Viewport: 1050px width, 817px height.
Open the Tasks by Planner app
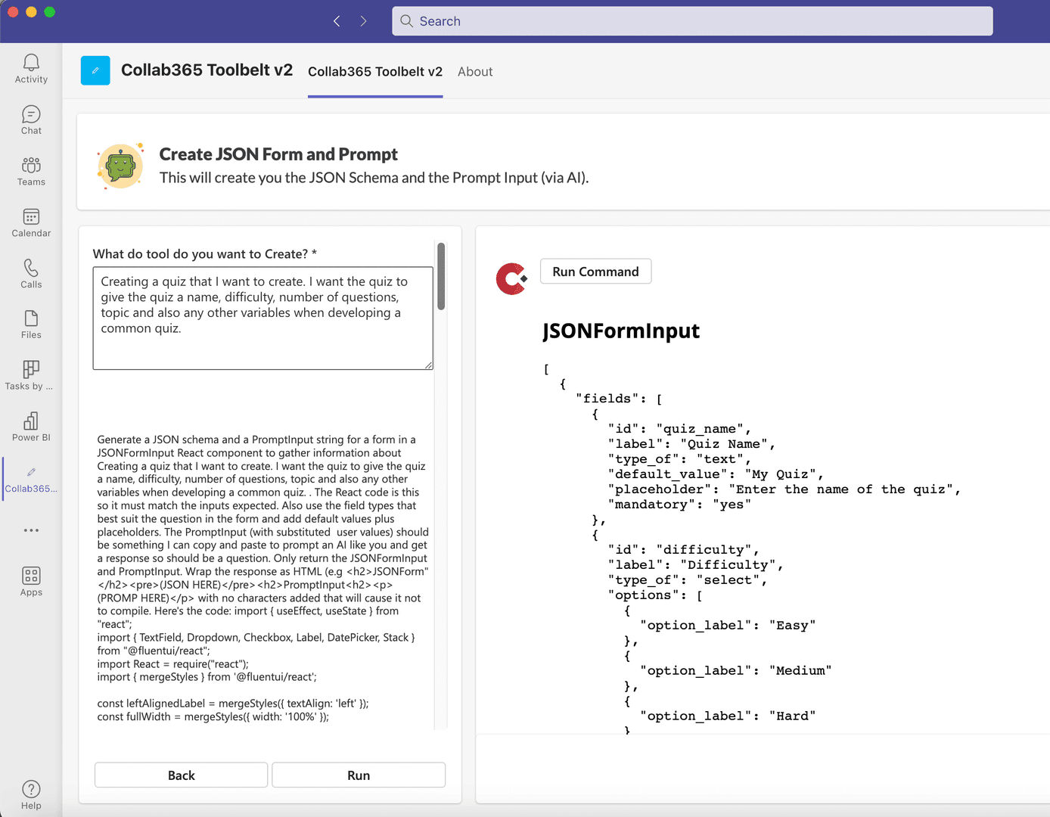point(31,374)
